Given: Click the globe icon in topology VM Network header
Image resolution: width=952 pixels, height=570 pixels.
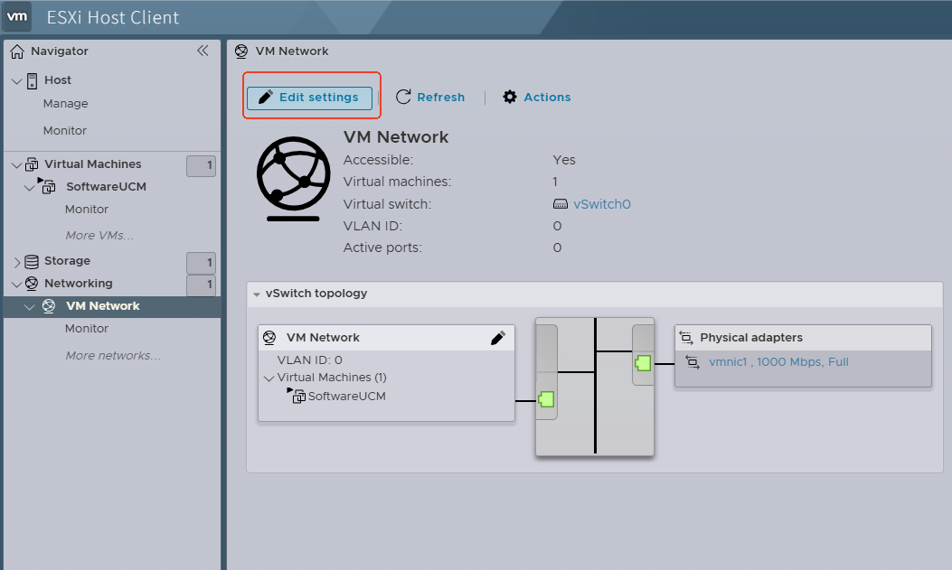Looking at the screenshot, I should point(269,338).
